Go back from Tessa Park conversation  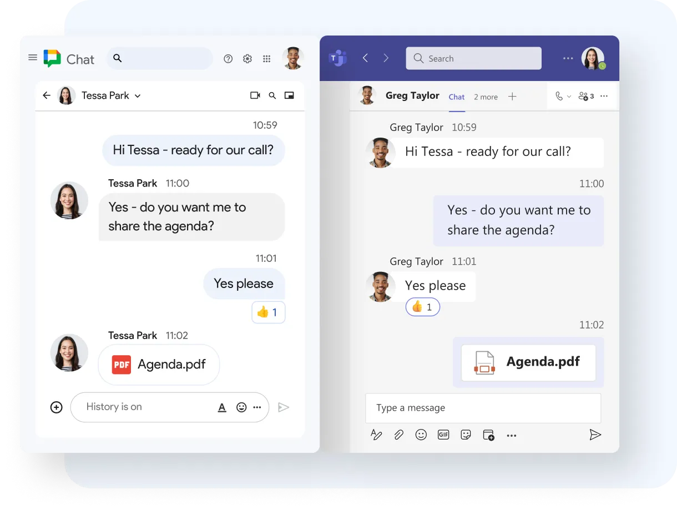(x=47, y=95)
